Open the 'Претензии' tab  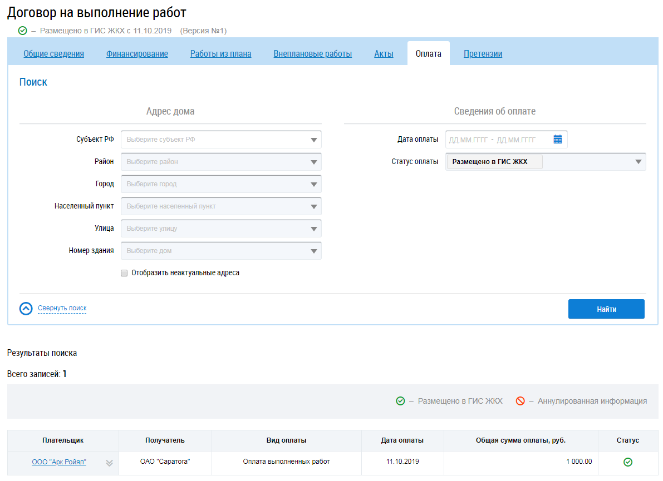point(483,54)
